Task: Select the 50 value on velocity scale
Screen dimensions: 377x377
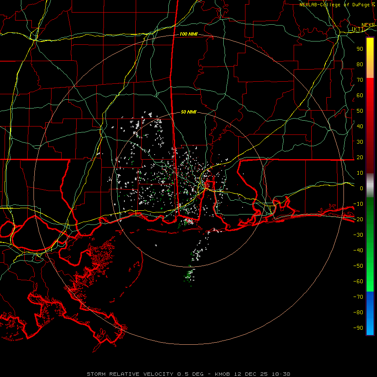Action: (x=360, y=111)
